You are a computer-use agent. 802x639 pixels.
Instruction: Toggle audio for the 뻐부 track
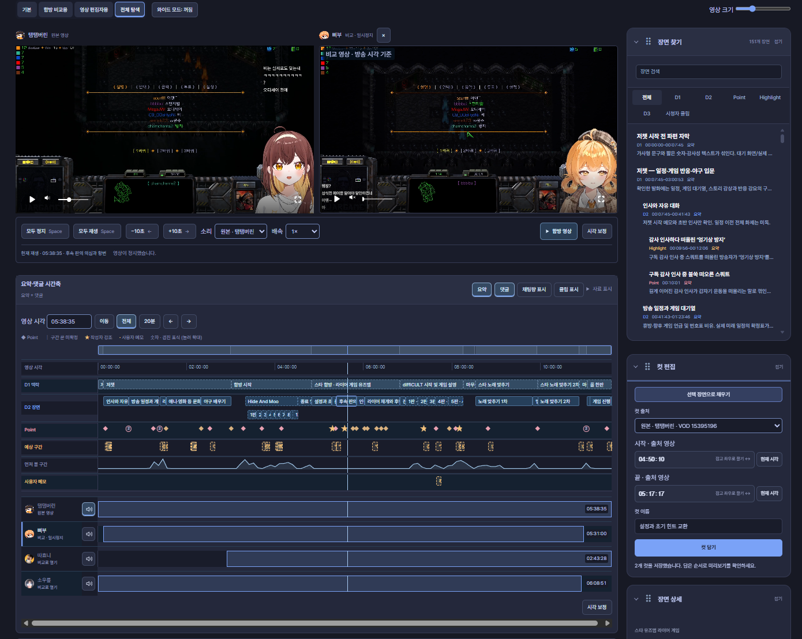coord(89,534)
